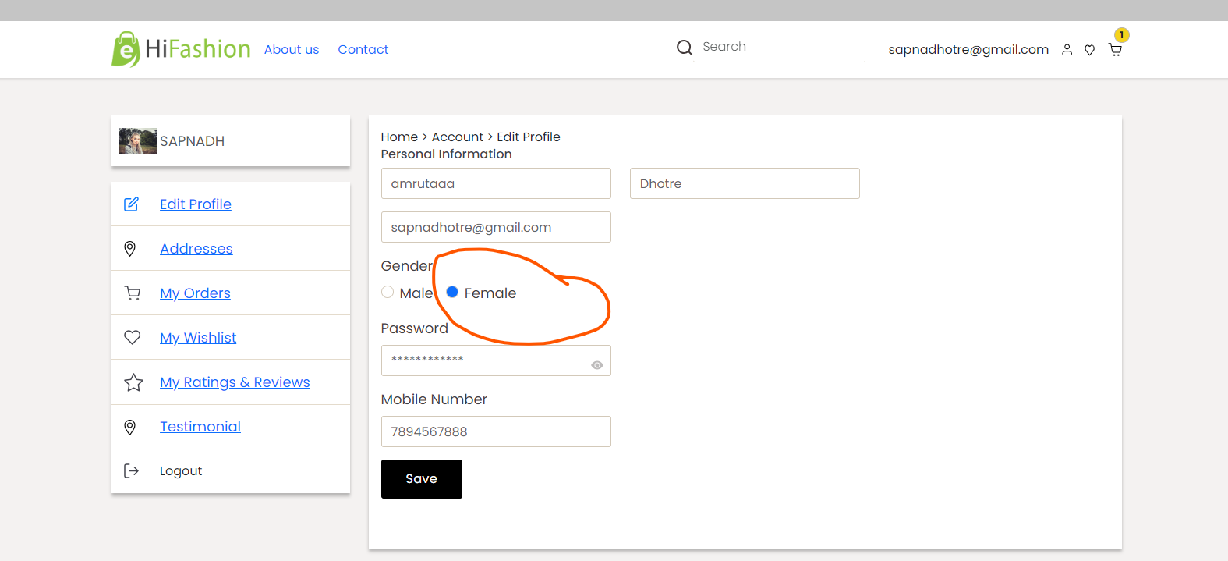Open the Contact page
Image resolution: width=1228 pixels, height=561 pixels.
click(x=363, y=49)
